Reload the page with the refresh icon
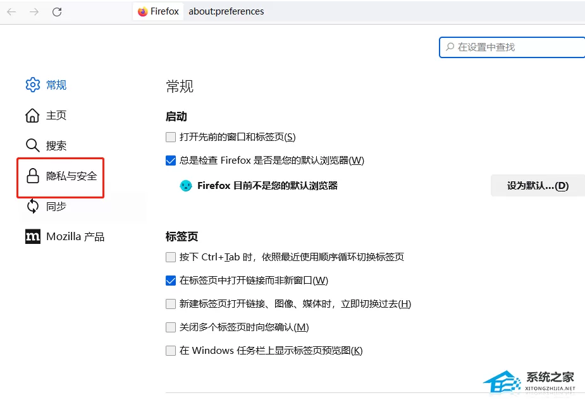The image size is (585, 400). click(57, 12)
